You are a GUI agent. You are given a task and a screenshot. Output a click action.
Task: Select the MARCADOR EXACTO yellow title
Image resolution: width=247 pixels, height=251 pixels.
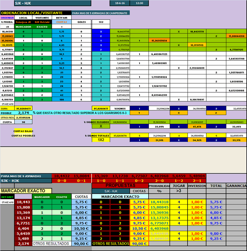click(26, 191)
